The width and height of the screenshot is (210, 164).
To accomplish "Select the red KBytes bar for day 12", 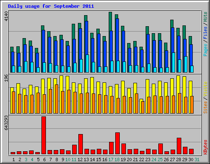I will [81, 144].
